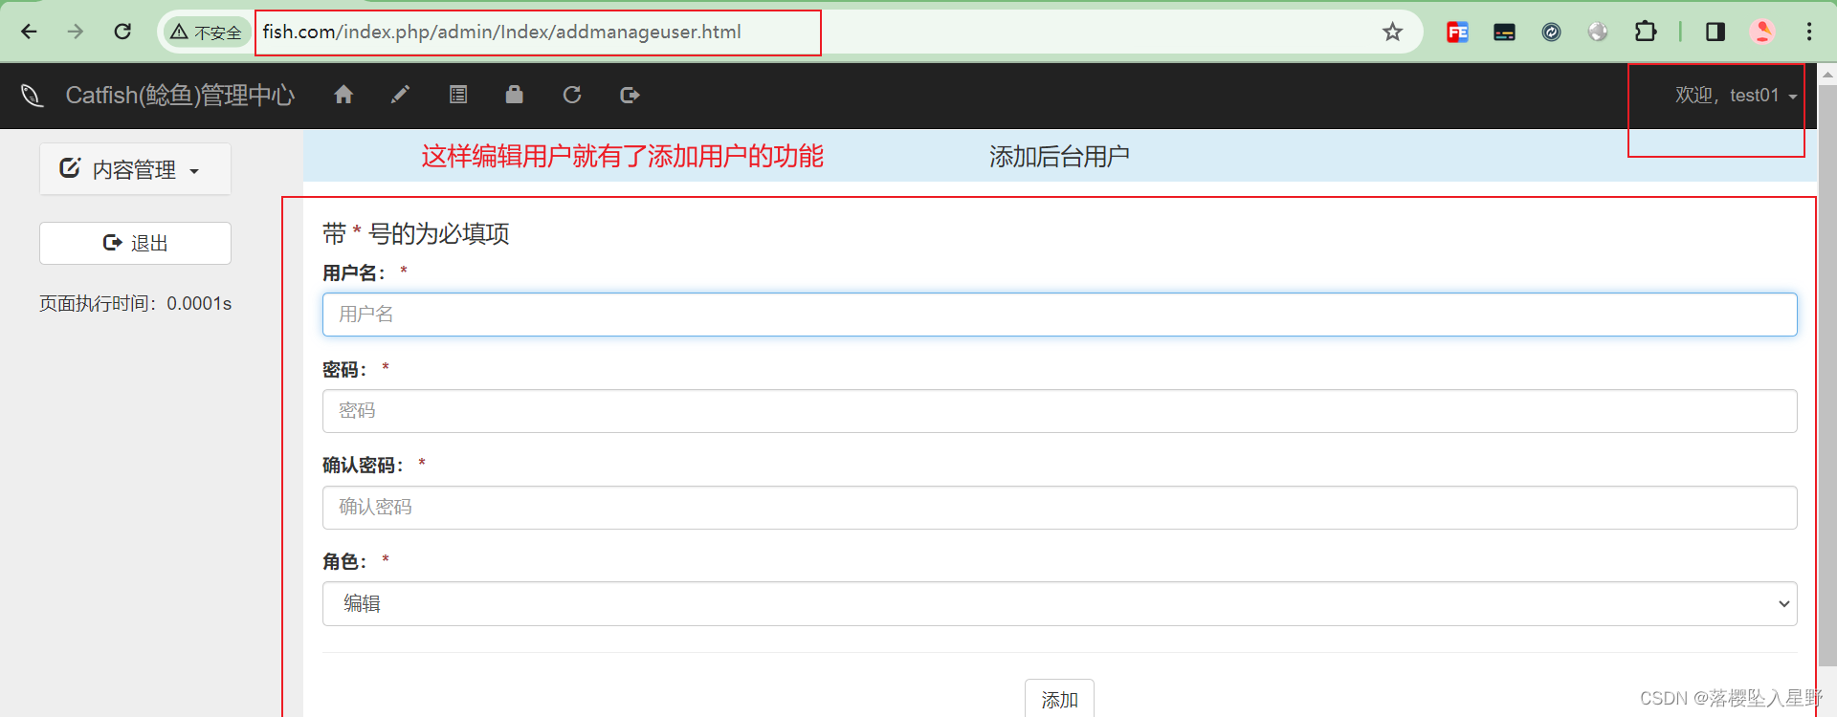Open the 角色 role dropdown

point(1059,604)
